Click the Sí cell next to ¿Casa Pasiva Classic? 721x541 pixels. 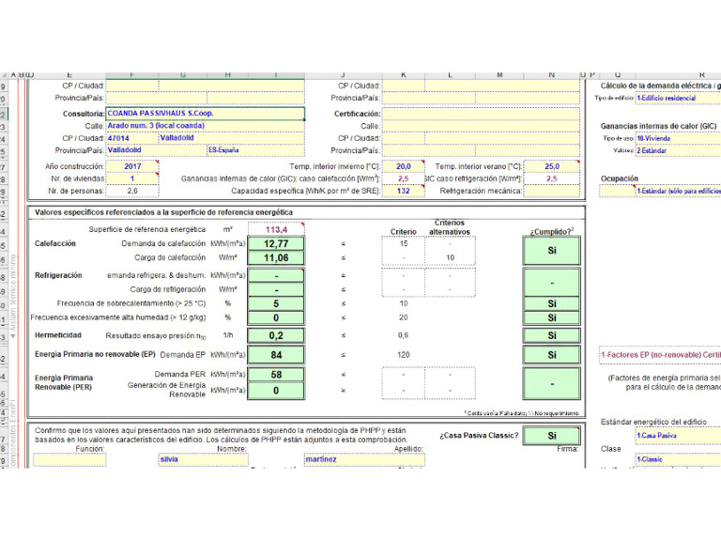(552, 436)
